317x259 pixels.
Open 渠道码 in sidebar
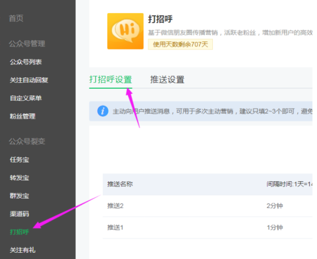point(20,214)
